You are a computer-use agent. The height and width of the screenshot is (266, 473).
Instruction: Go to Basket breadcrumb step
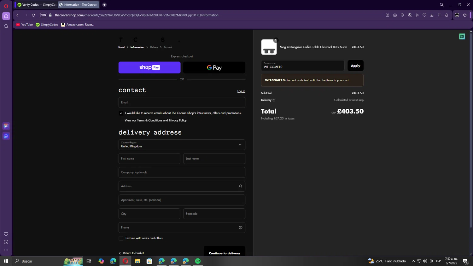[121, 47]
